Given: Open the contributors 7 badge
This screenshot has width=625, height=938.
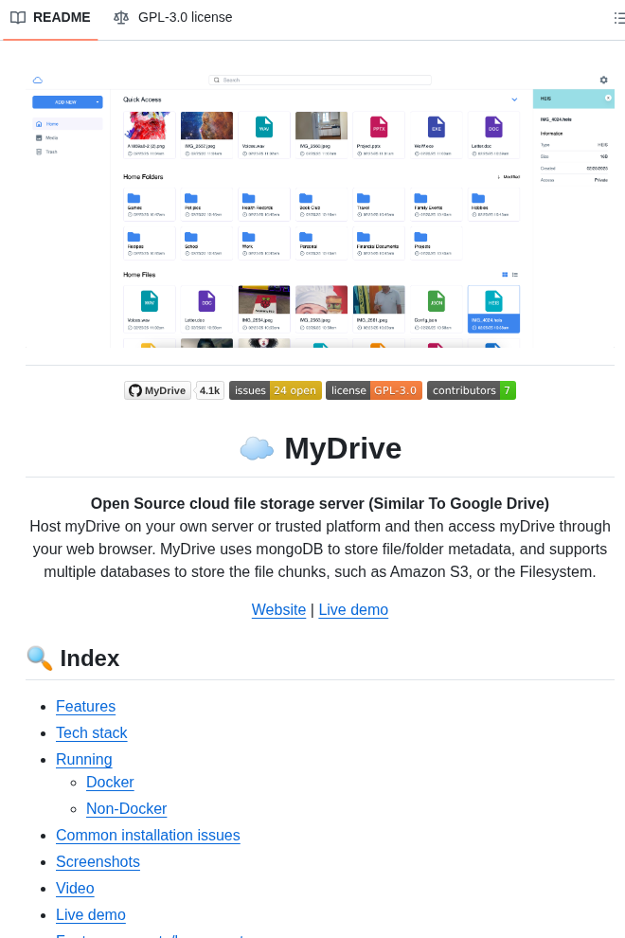Looking at the screenshot, I should coord(472,390).
